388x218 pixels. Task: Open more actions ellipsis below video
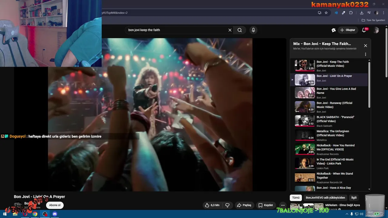click(x=283, y=205)
